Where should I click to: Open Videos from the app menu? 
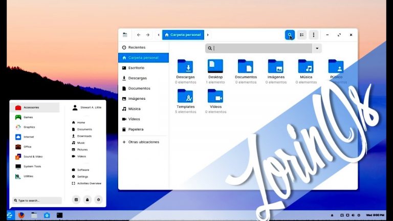coord(79,157)
